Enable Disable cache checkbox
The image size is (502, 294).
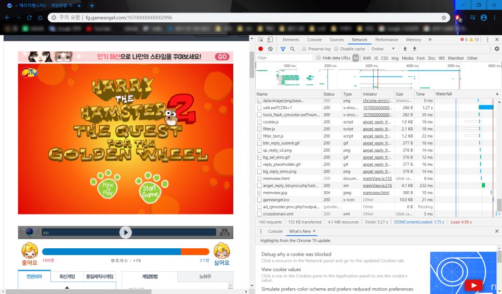[x=336, y=49]
